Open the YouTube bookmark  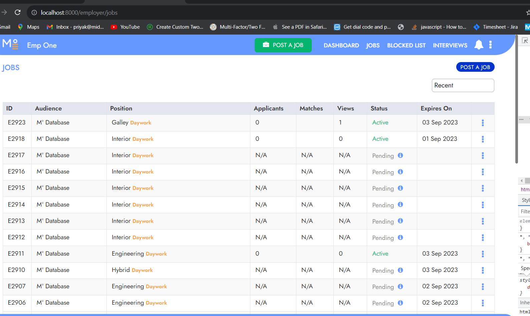(125, 27)
